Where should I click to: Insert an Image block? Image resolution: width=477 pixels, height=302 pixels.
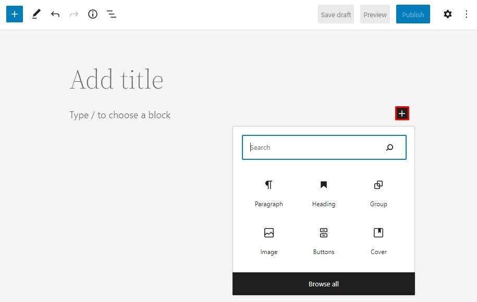point(268,241)
